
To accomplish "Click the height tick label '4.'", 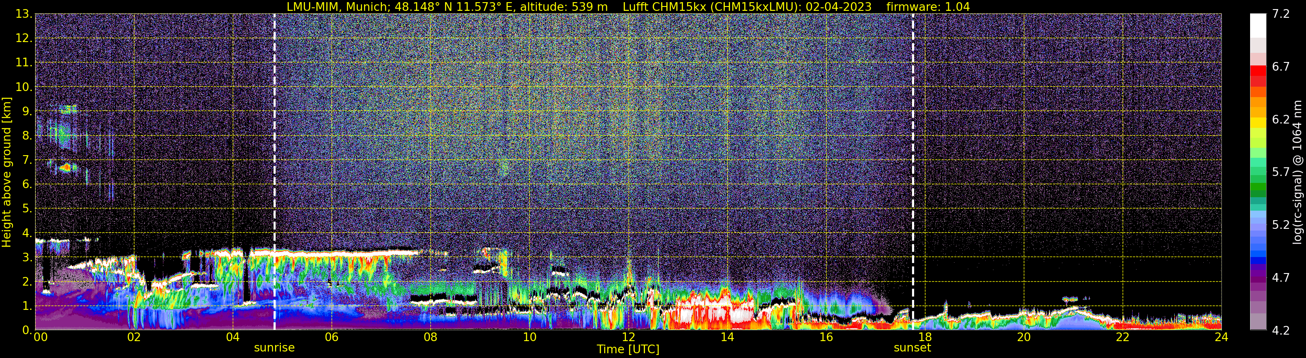I will [27, 233].
